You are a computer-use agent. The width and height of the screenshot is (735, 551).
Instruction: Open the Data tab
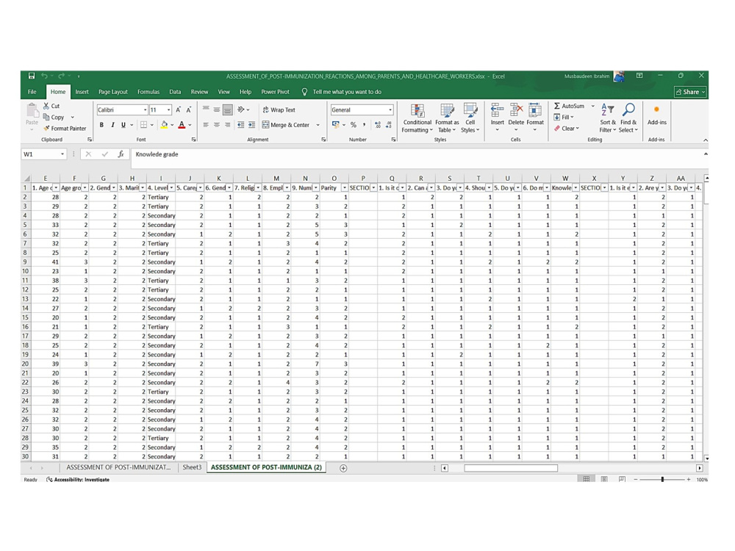pyautogui.click(x=175, y=92)
